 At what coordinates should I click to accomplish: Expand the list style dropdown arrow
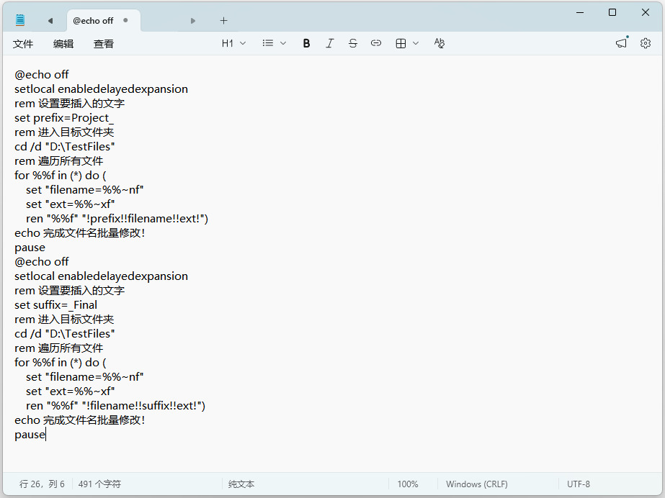point(283,43)
